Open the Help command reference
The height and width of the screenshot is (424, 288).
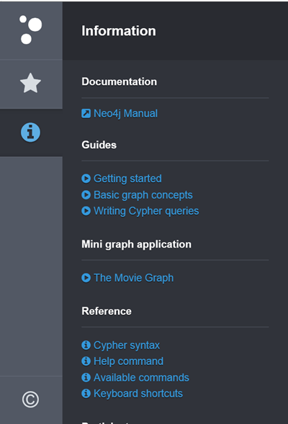[128, 361]
